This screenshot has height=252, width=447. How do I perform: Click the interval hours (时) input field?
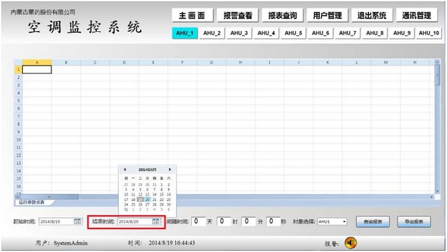click(x=223, y=221)
